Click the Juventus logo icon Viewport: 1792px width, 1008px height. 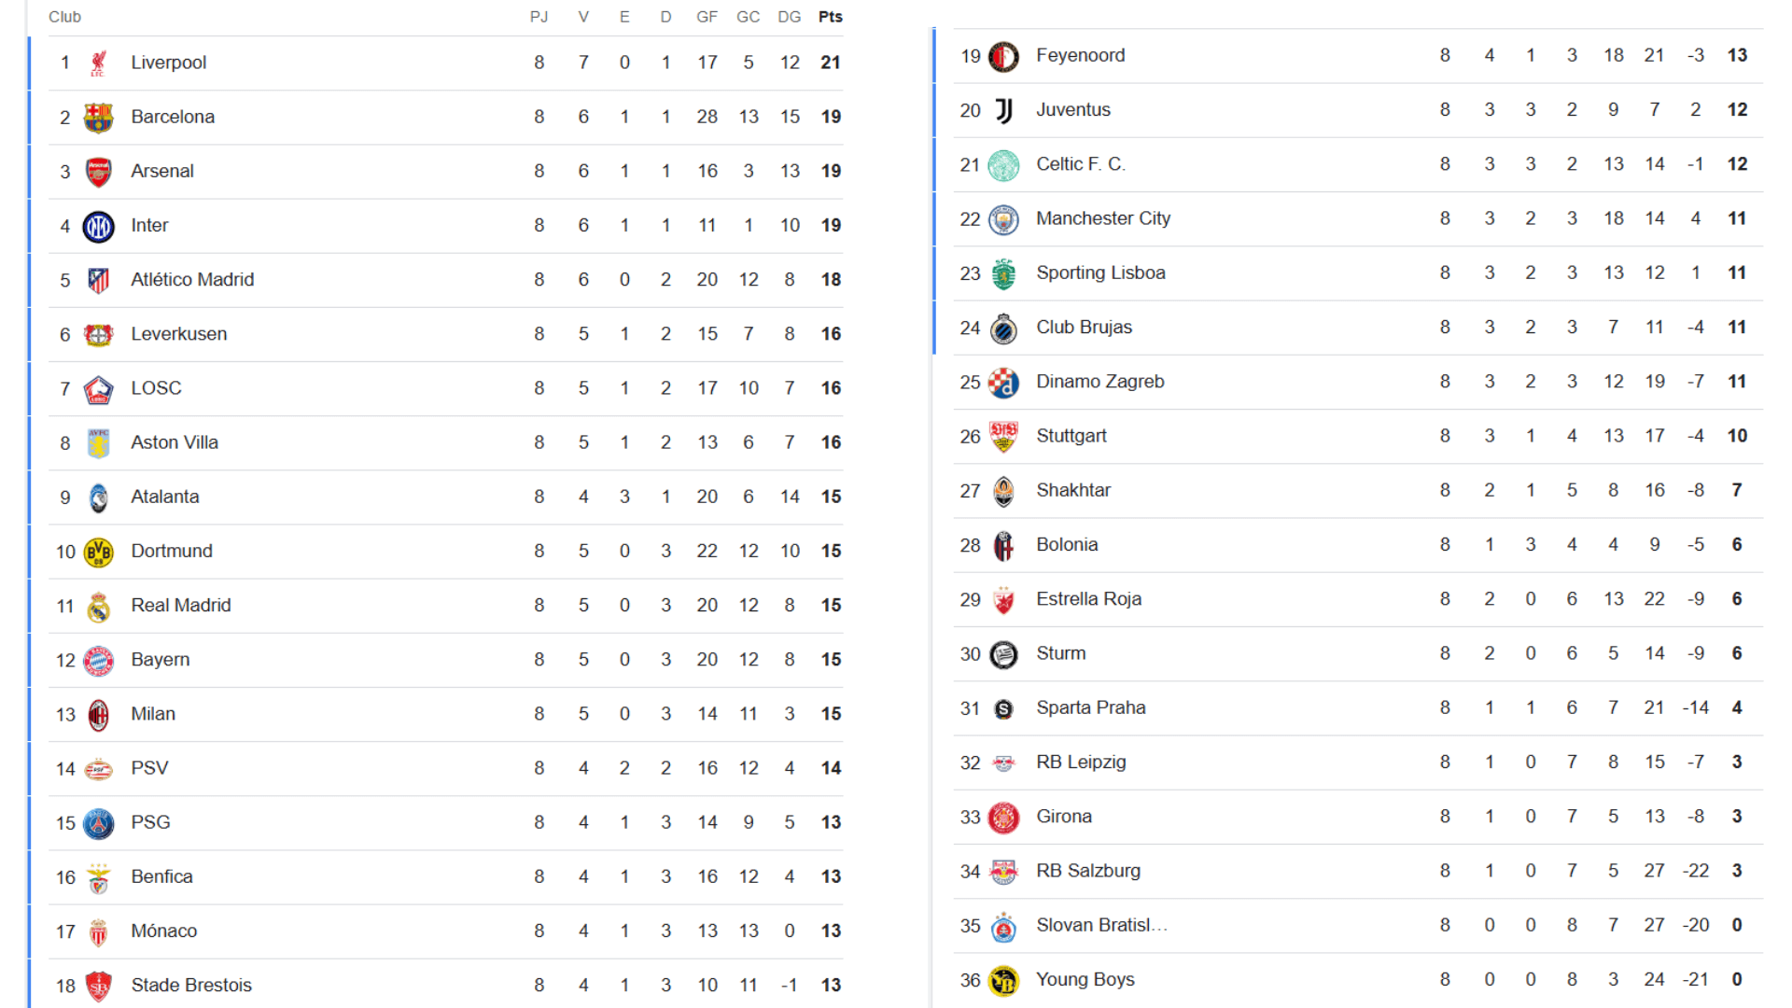point(1003,110)
